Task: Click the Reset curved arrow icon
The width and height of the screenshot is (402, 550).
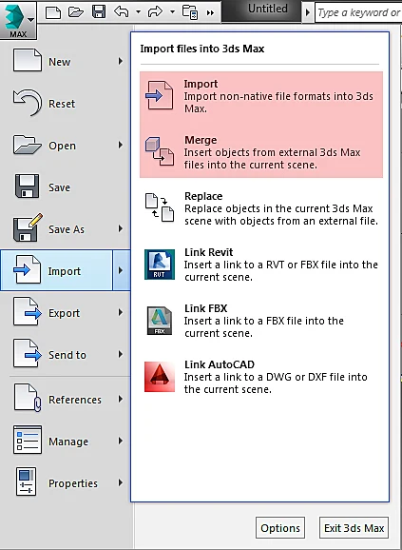Action: 28,103
